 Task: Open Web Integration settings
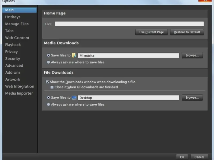(x=20, y=86)
